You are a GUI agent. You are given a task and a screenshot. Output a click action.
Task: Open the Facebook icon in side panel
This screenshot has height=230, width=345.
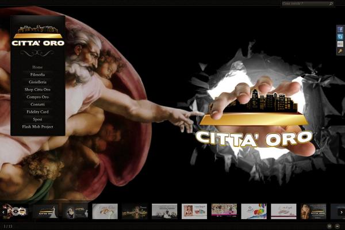pyautogui.click(x=340, y=29)
